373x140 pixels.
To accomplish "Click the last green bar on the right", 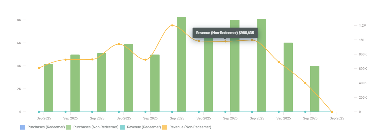I will (x=315, y=89).
